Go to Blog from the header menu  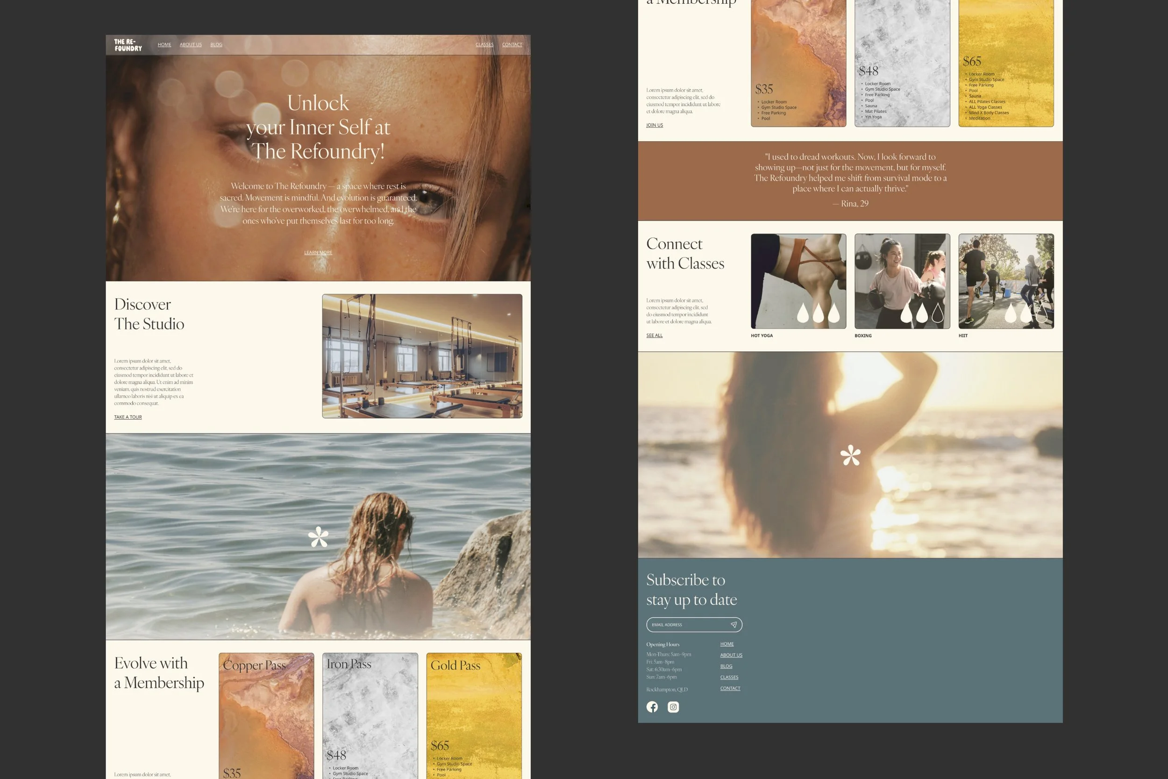[x=216, y=45]
